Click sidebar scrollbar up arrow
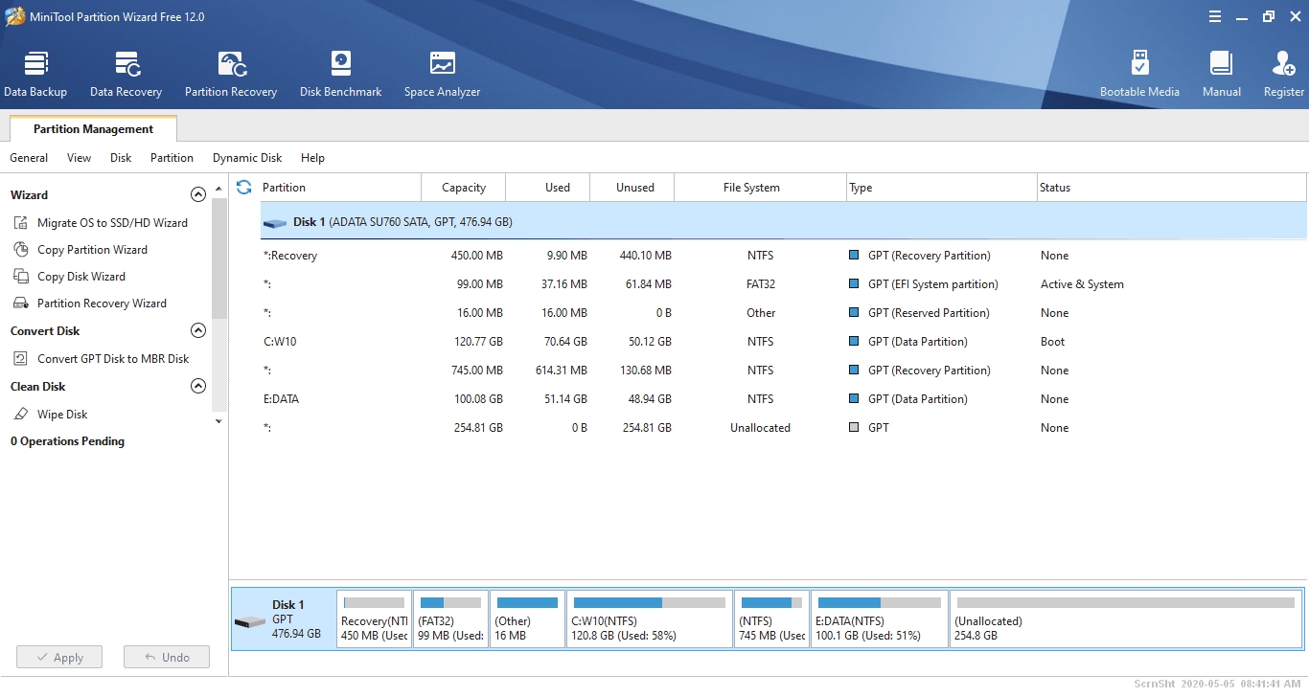1309x697 pixels. [219, 189]
